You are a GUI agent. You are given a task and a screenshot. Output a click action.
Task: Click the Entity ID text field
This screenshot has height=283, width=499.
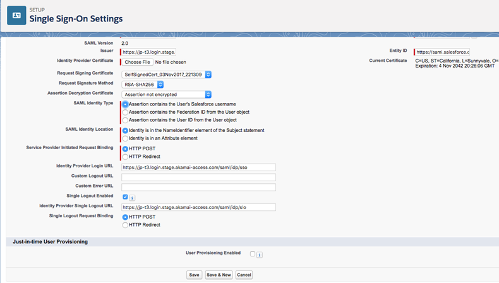coord(442,52)
